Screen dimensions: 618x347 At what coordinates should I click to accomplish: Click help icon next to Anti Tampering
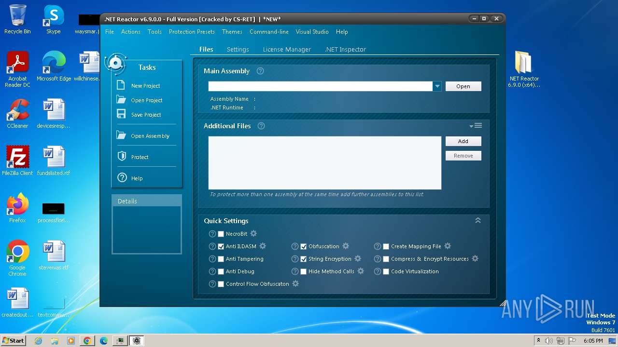212,259
